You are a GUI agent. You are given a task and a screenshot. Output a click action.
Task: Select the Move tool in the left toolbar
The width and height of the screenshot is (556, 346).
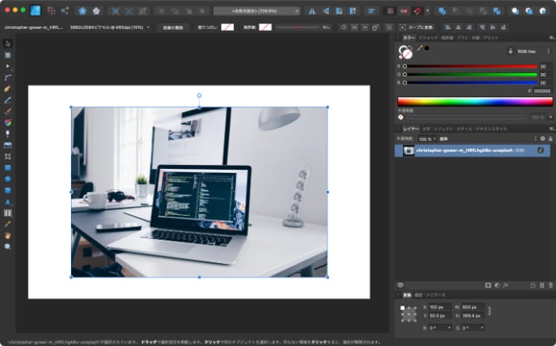point(7,43)
